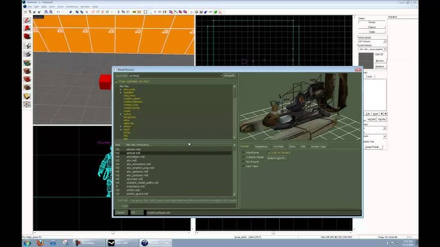Click the Undo arrow in top toolbar
The width and height of the screenshot is (440, 247).
[x=58, y=12]
